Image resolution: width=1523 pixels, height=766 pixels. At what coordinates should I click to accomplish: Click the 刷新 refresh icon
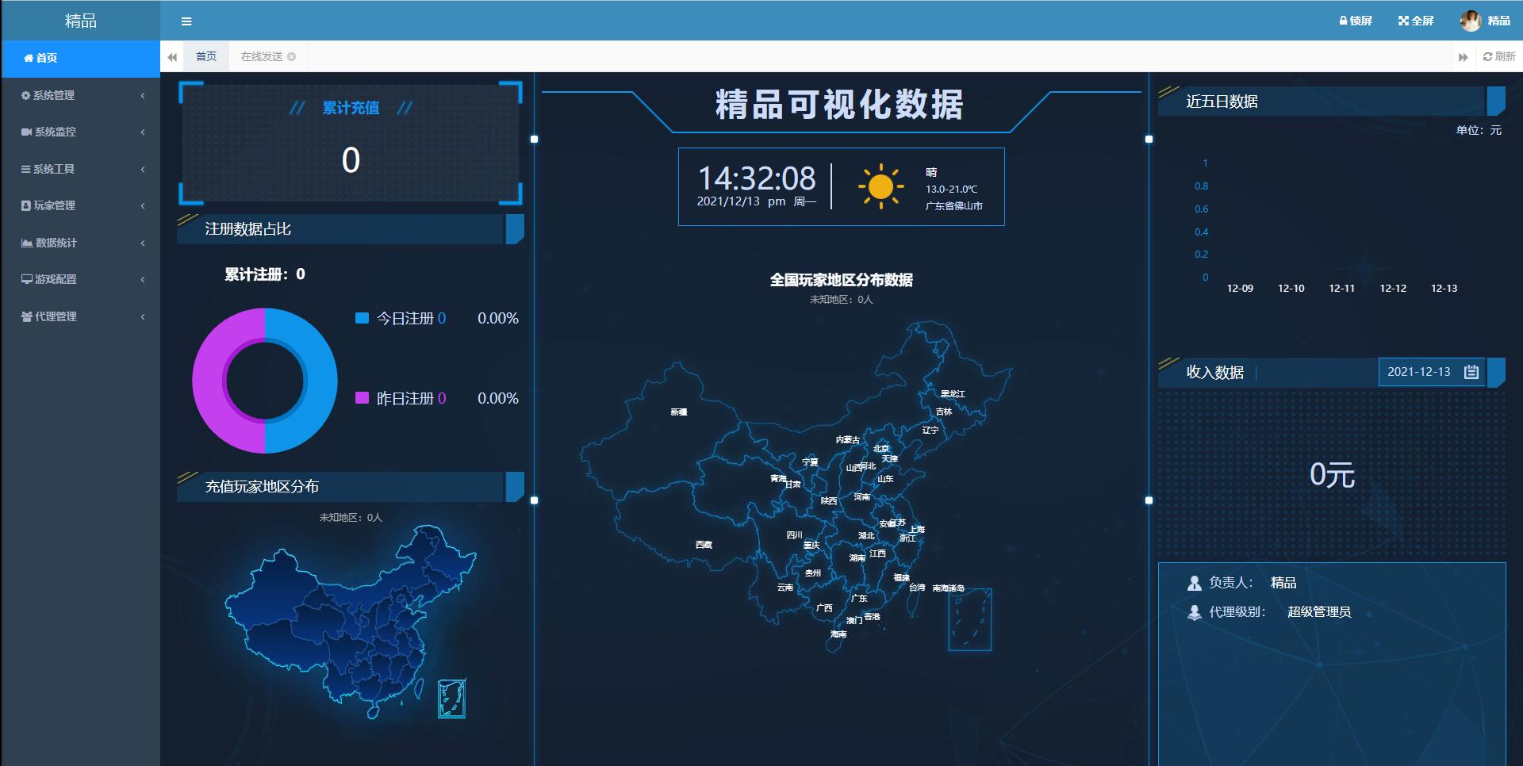click(1489, 56)
